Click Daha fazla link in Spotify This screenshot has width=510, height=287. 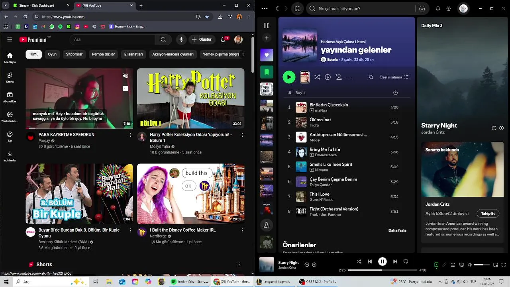coord(397,230)
